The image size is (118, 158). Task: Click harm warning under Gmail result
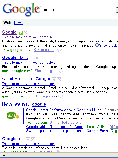(x=29, y=84)
